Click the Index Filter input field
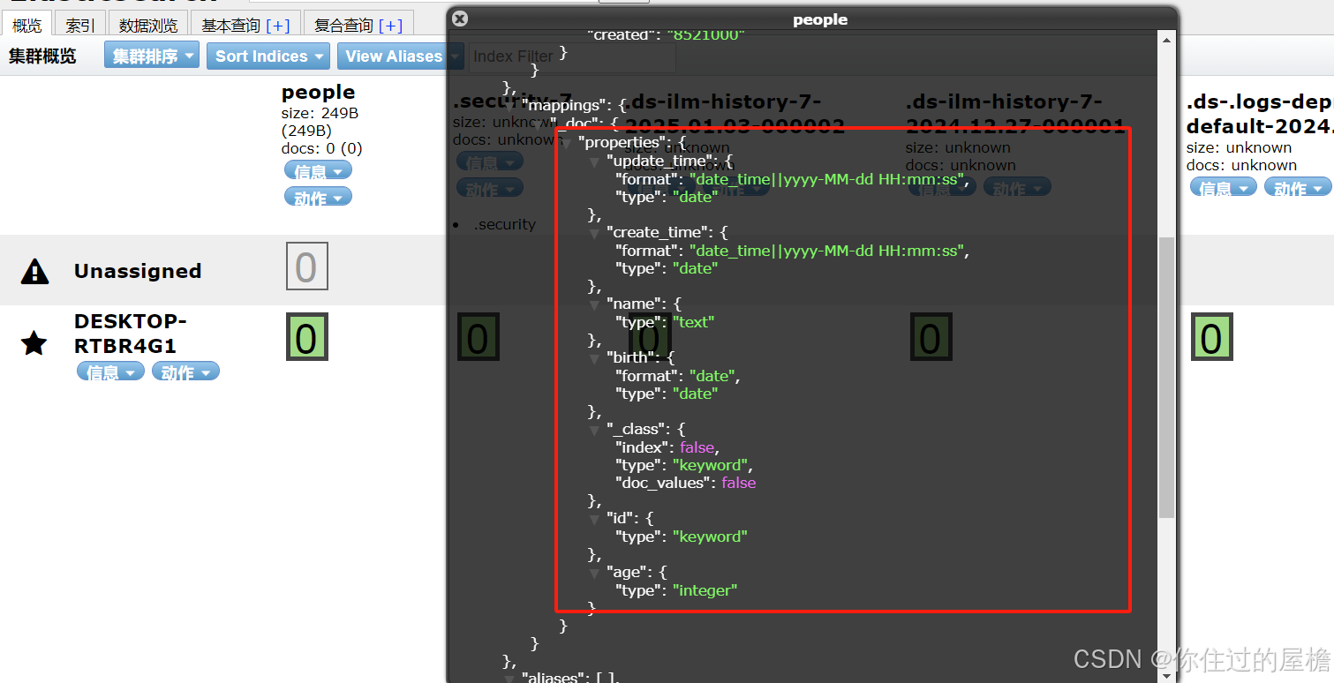This screenshot has width=1334, height=683. tap(572, 56)
